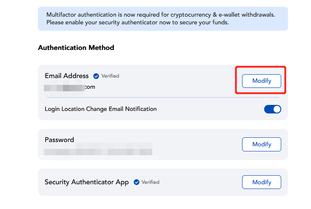Click Verified text next to Email Address
This screenshot has height=209, width=311.
tap(110, 76)
